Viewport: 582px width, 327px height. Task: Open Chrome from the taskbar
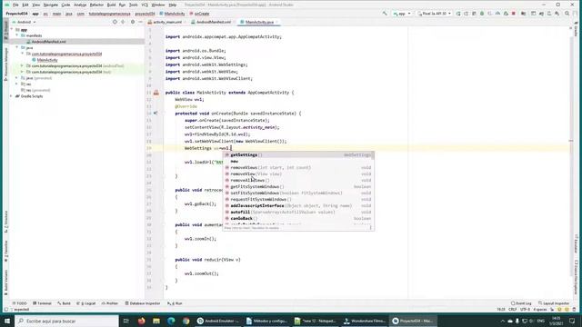(x=186, y=321)
